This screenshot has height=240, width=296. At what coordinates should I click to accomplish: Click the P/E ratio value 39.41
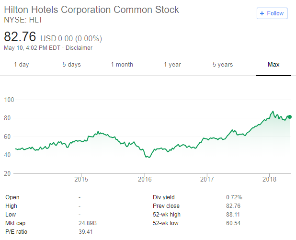click(x=85, y=232)
